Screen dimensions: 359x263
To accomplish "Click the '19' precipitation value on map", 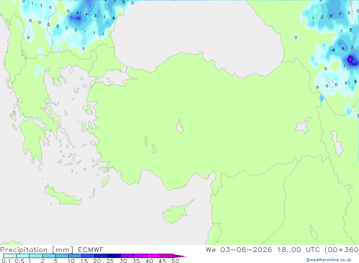I will [354, 64].
